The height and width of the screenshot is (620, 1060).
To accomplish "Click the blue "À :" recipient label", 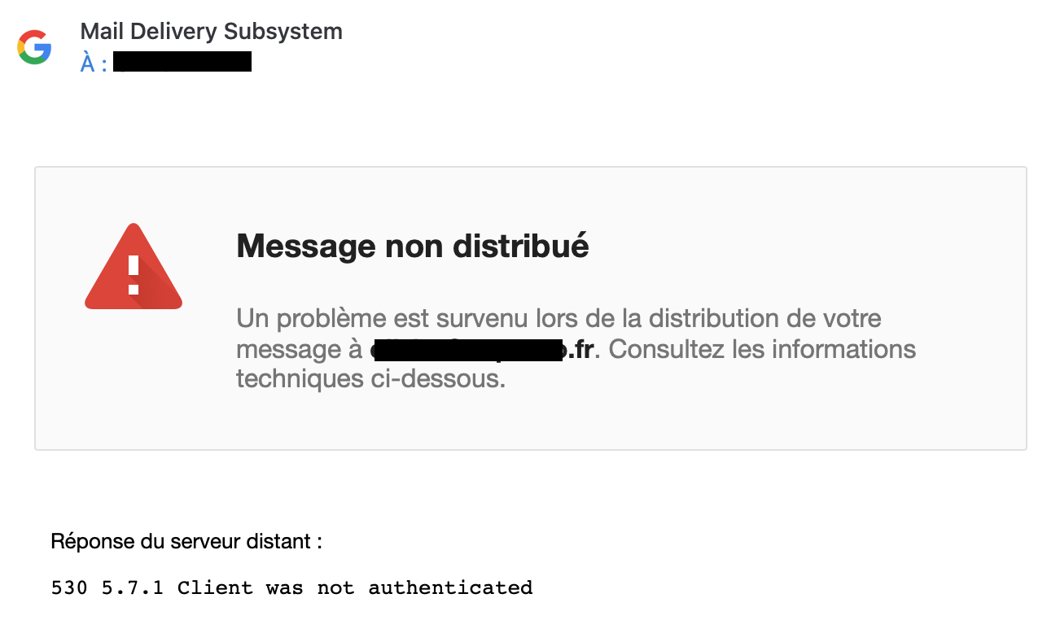I will coord(94,63).
